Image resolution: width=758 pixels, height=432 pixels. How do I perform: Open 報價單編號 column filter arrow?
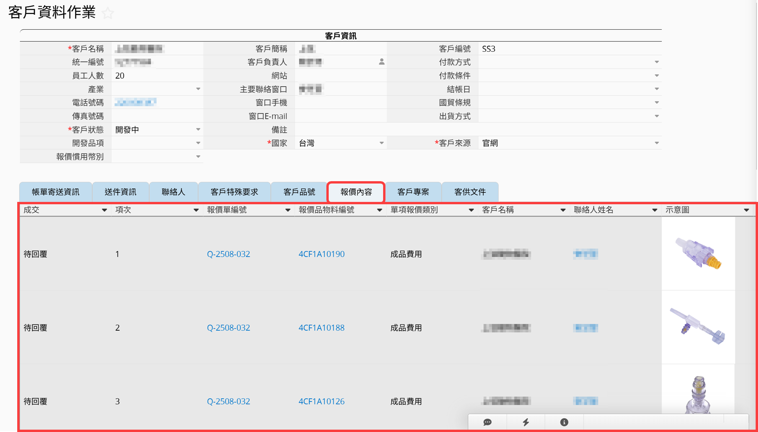[x=288, y=210]
